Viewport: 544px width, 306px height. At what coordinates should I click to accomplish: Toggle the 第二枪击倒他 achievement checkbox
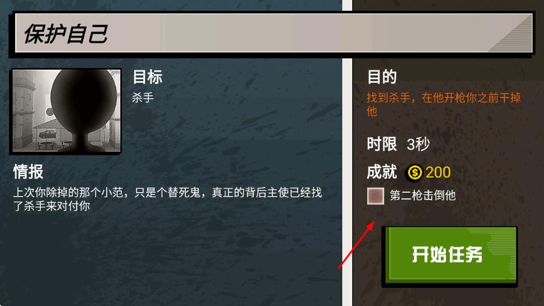[375, 196]
